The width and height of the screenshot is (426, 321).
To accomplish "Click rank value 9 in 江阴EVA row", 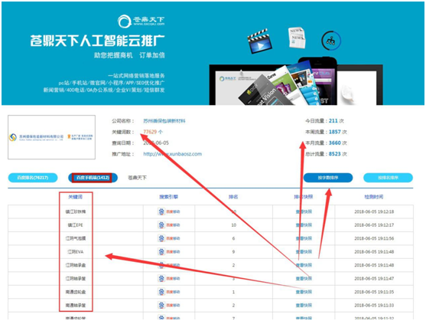I will point(233,251).
